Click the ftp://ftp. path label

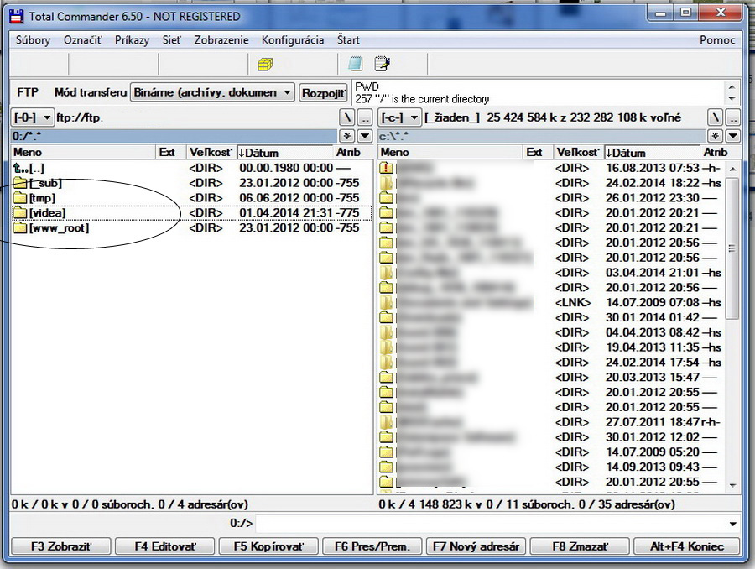point(80,117)
